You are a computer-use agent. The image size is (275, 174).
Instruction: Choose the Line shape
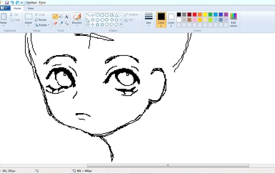click(x=88, y=15)
